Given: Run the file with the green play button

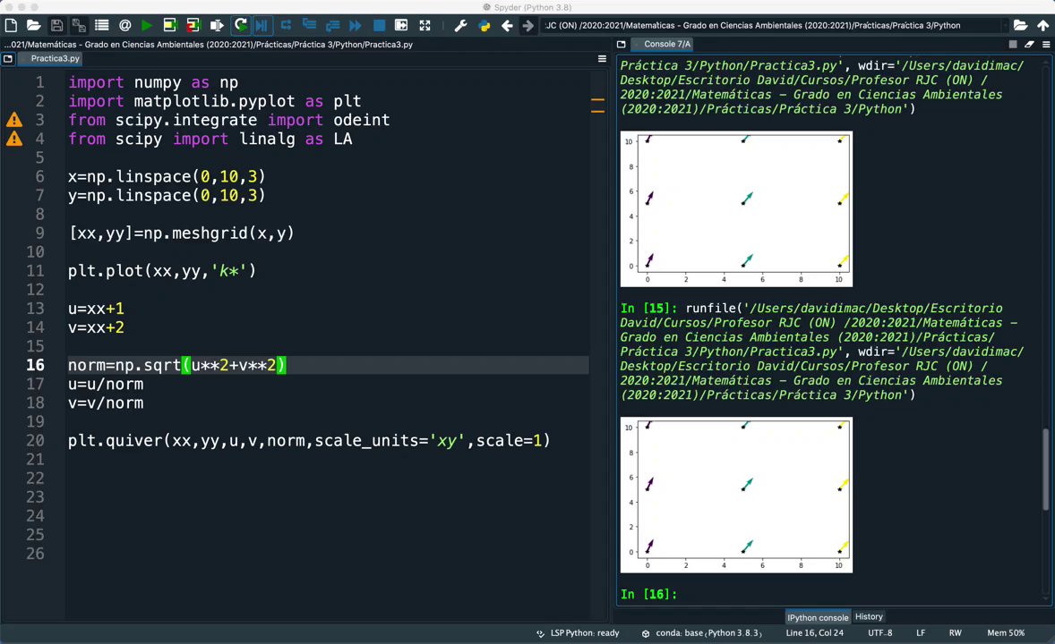Looking at the screenshot, I should click(x=147, y=26).
